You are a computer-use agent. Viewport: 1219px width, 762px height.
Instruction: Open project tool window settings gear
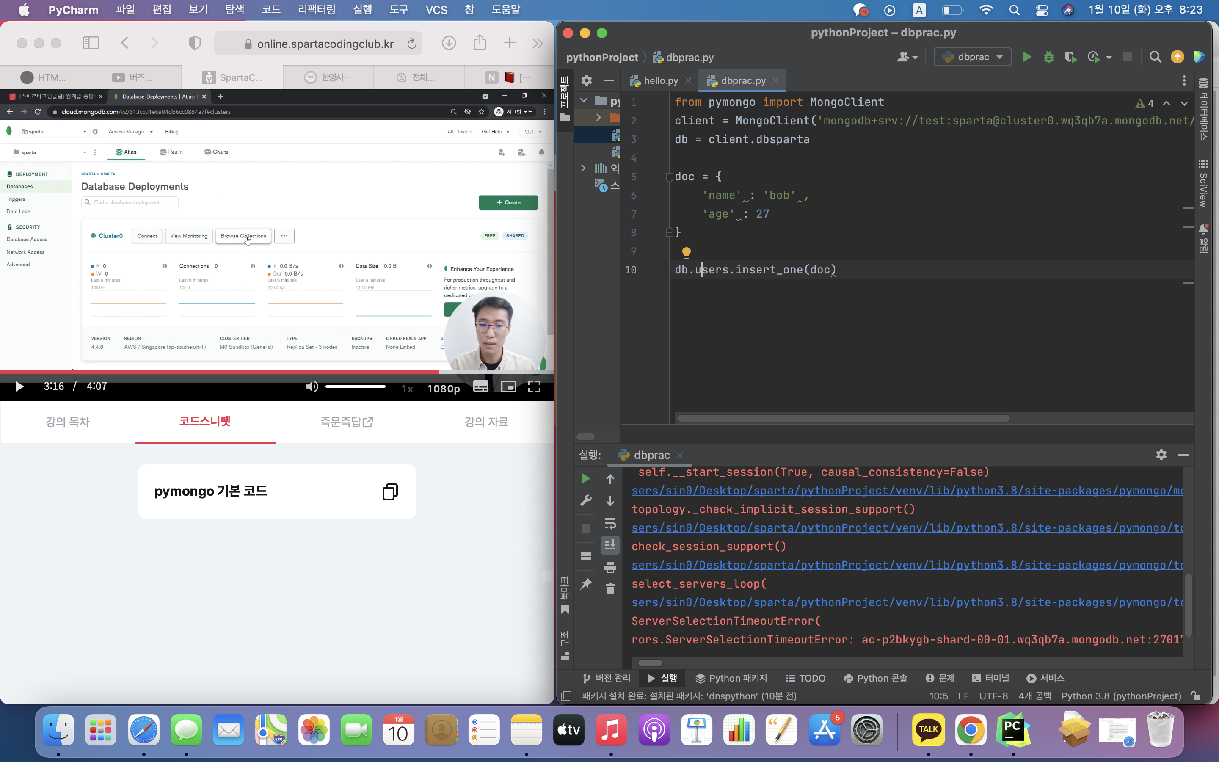[x=586, y=80]
